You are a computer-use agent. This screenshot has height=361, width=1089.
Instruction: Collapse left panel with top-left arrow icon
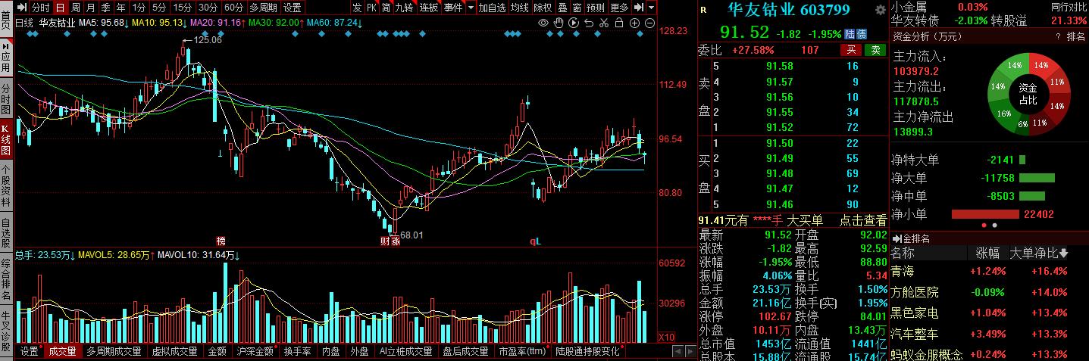tap(22, 8)
